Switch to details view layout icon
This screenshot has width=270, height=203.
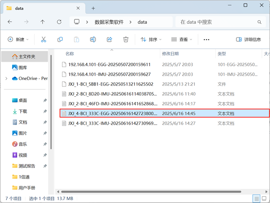point(257,199)
